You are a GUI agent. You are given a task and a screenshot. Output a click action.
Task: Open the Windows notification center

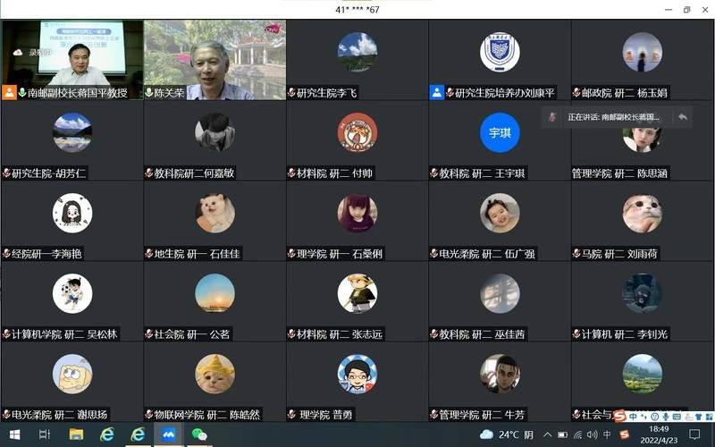click(x=694, y=434)
